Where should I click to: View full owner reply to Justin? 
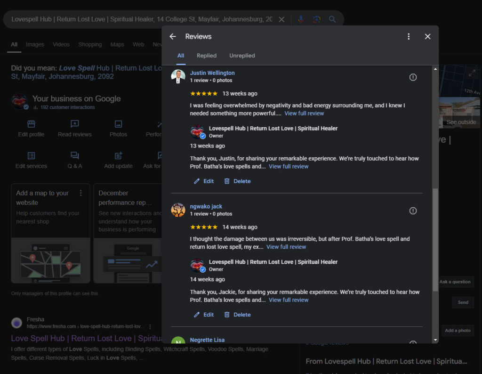point(289,166)
